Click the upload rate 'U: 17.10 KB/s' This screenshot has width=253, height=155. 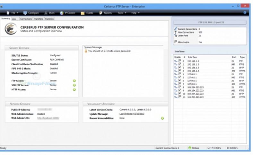(x=214, y=148)
